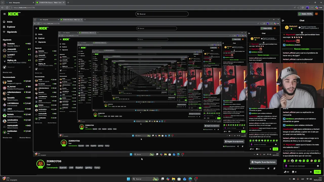Image resolution: width=324 pixels, height=182 pixels.
Task: Click the channel points infinity icon
Action: [x=287, y=172]
